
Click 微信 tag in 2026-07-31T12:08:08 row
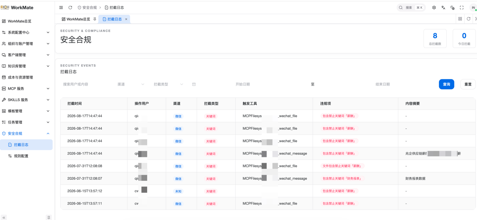coord(178,166)
